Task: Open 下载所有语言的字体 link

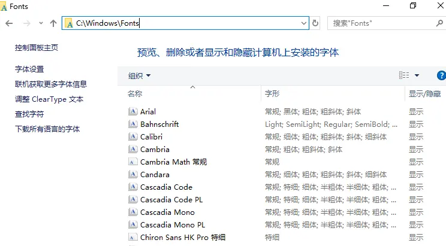Action: [47, 129]
